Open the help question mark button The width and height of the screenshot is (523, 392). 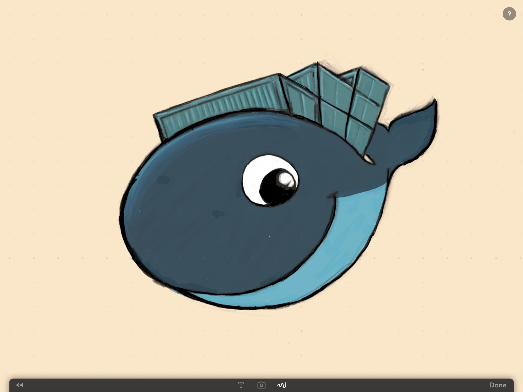(509, 14)
